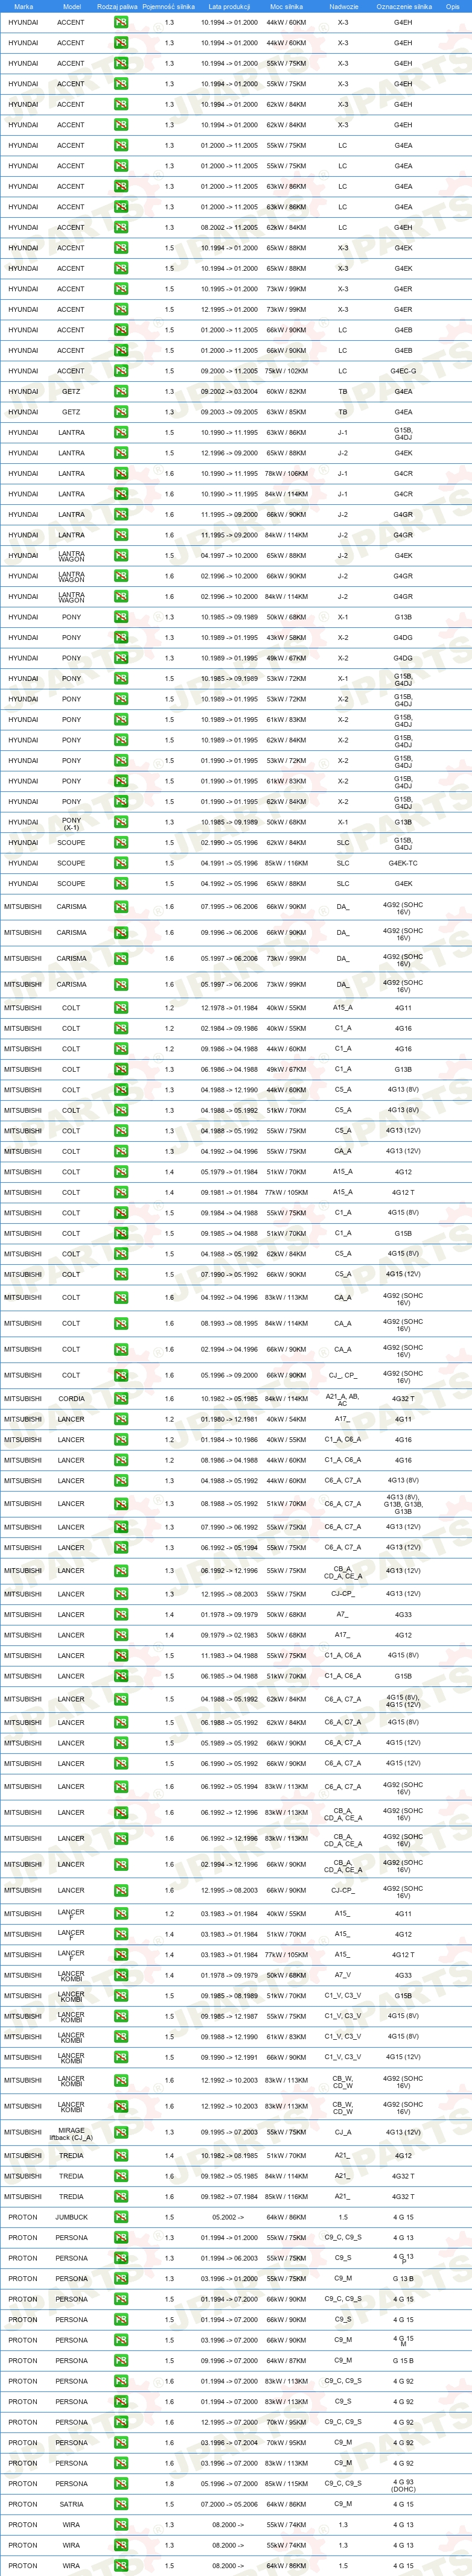The width and height of the screenshot is (472, 2576).
Task: Click fuel icon in Lancer 01.1980 -> 12.1981 row
Action: (121, 1420)
